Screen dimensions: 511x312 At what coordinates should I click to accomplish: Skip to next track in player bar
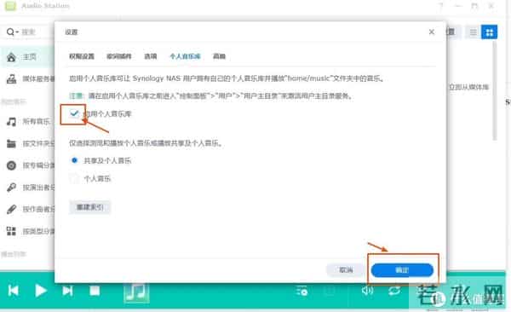click(67, 291)
